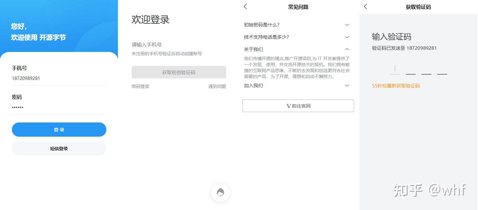Open the 前往官网 official website page
Image resolution: width=478 pixels, height=210 pixels.
click(298, 106)
